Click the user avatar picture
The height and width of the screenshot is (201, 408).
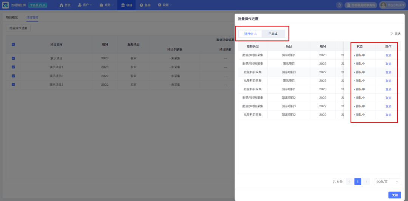383,5
